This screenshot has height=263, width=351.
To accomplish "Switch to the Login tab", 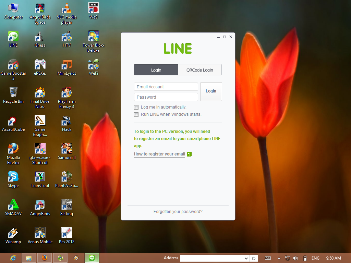I will pyautogui.click(x=156, y=70).
